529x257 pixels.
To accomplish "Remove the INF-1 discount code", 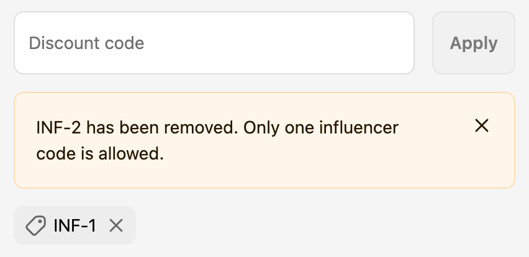I will coord(116,225).
